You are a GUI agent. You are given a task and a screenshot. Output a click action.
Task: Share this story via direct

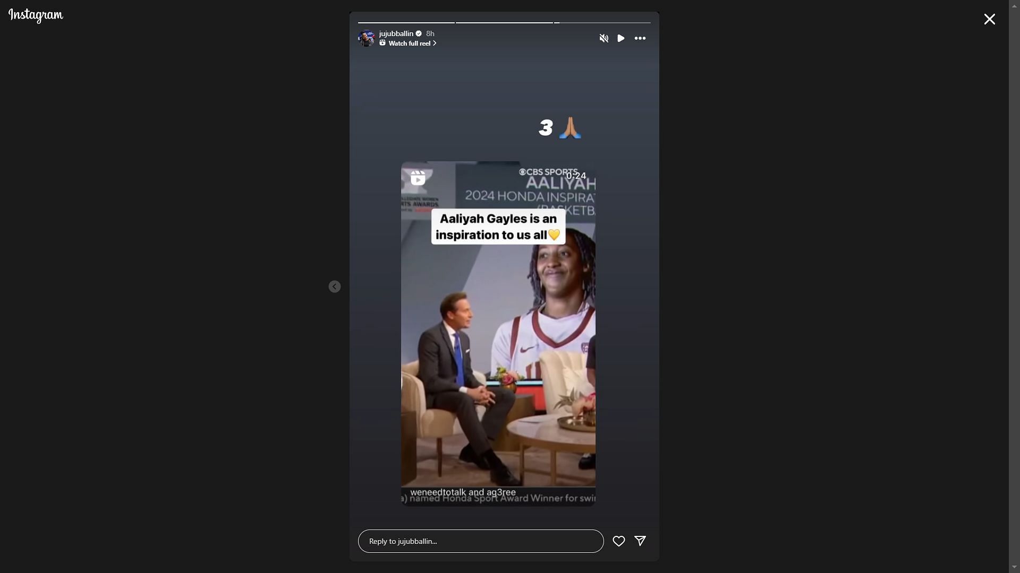(x=640, y=540)
